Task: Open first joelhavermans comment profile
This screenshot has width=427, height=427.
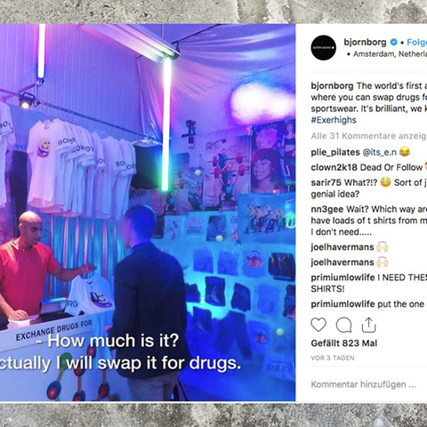Action: pyautogui.click(x=342, y=247)
